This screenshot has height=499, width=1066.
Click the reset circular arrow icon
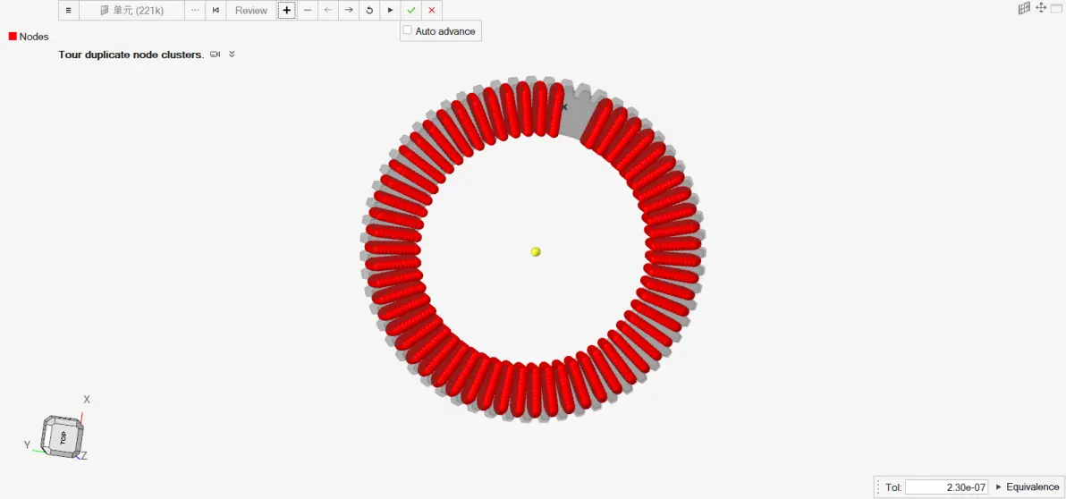click(369, 10)
